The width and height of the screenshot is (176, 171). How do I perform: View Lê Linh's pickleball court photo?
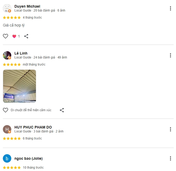click(x=19, y=86)
